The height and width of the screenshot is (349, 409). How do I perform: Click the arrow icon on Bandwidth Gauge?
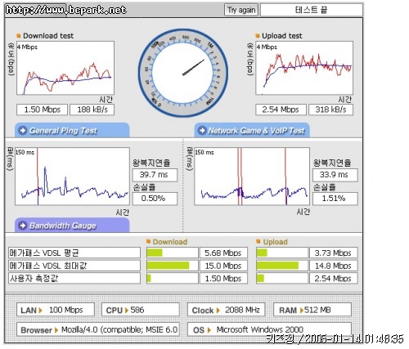pyautogui.click(x=22, y=226)
